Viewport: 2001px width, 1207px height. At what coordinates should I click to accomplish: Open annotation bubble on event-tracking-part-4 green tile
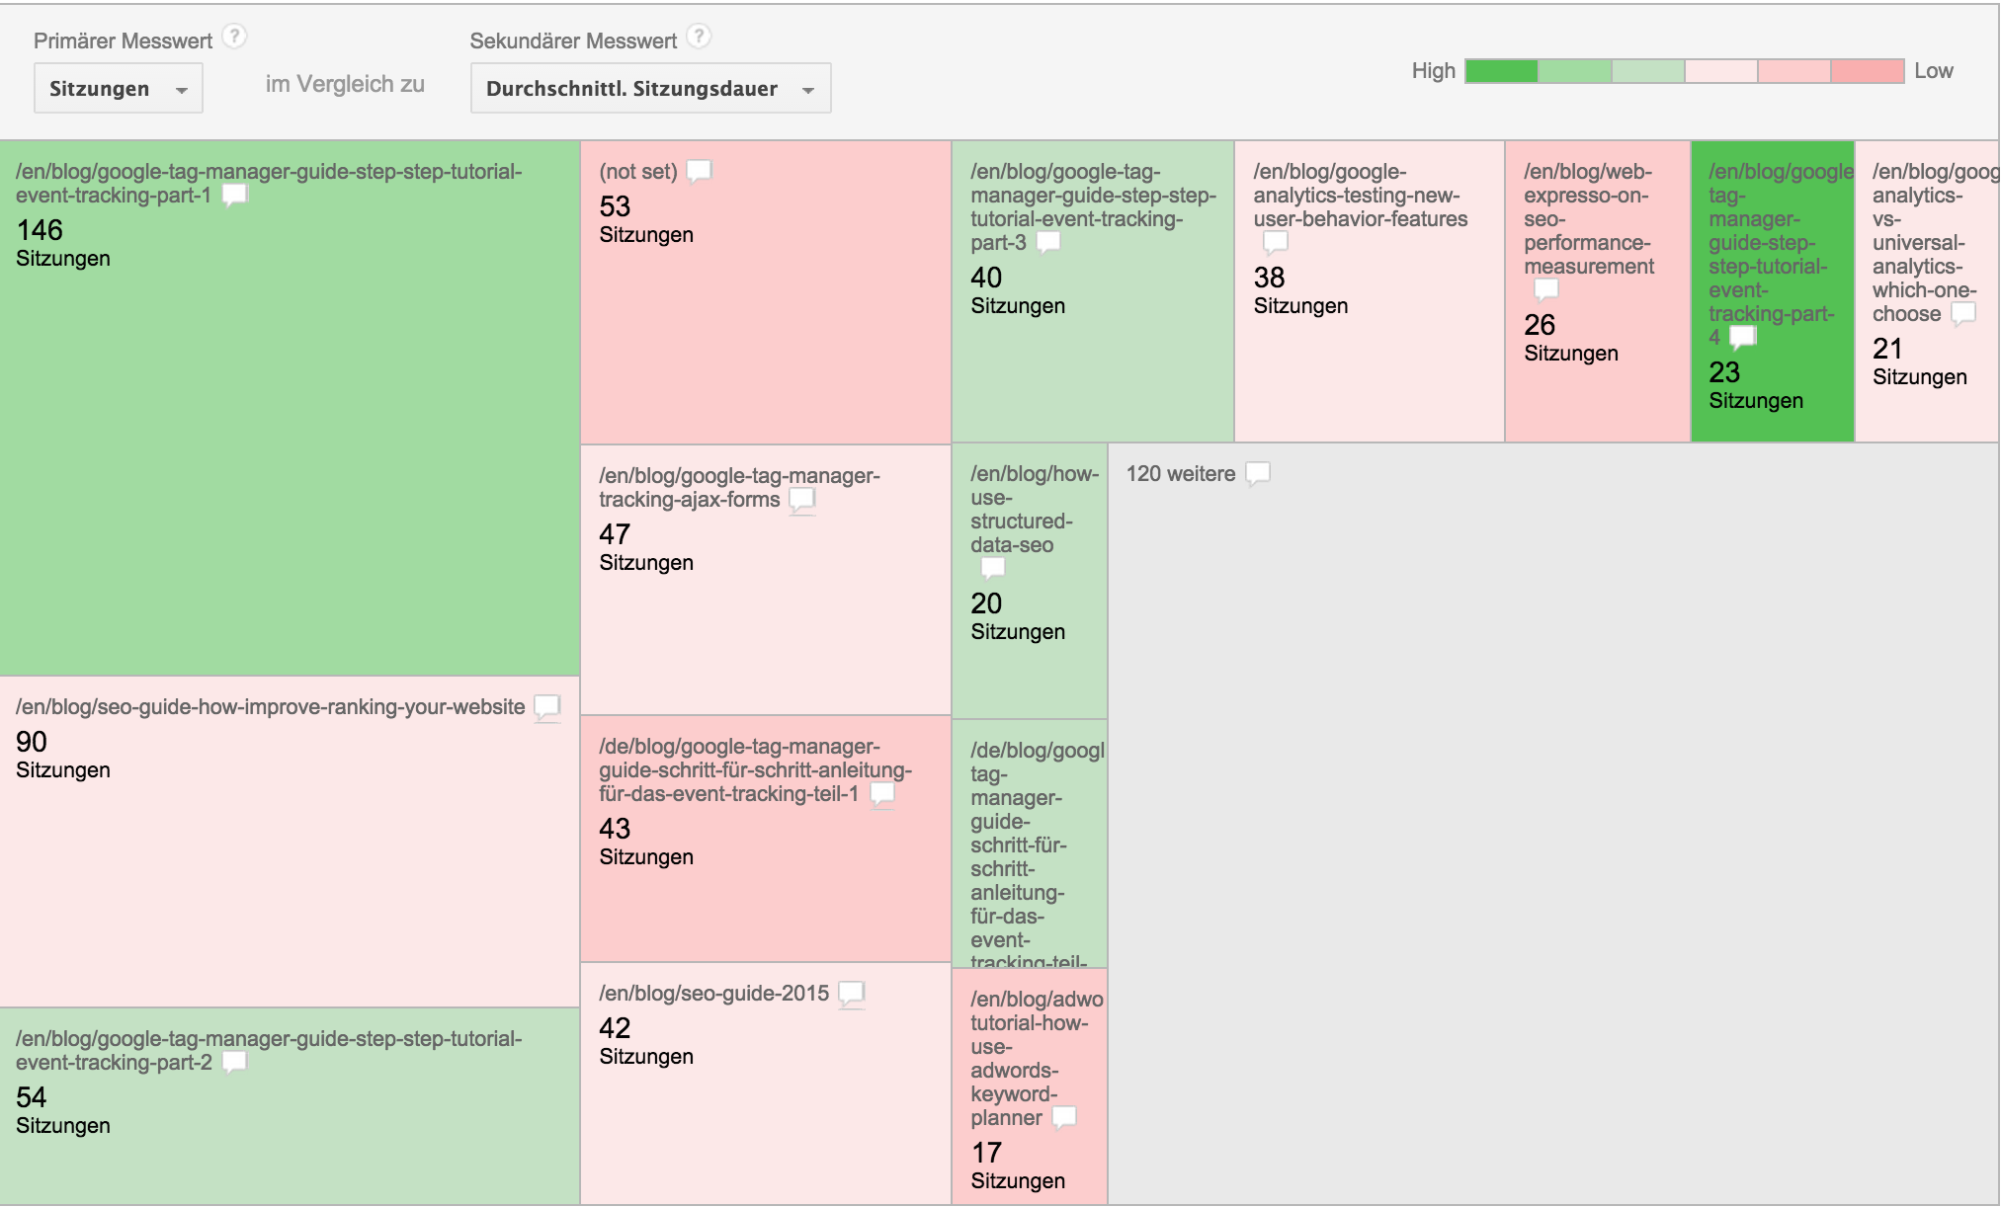pyautogui.click(x=1743, y=335)
